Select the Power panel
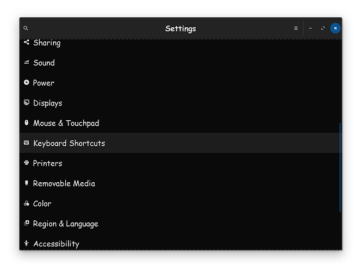 point(179,83)
